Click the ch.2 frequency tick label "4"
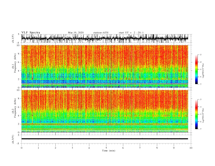 (19, 116)
